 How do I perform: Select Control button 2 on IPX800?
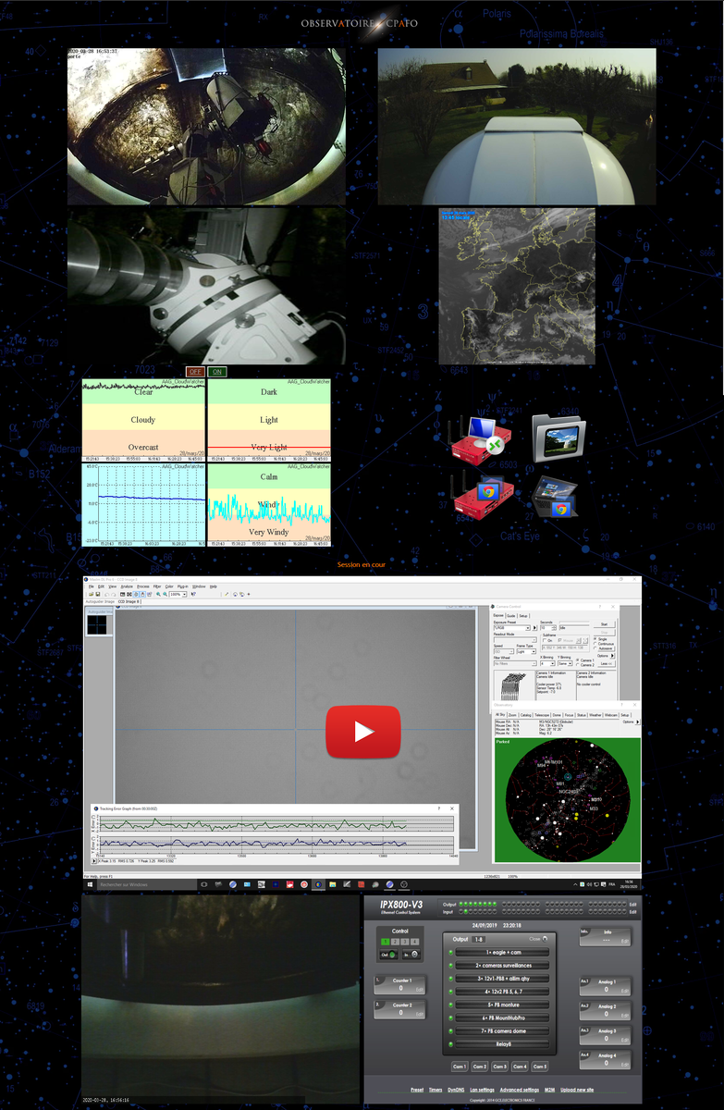395,942
